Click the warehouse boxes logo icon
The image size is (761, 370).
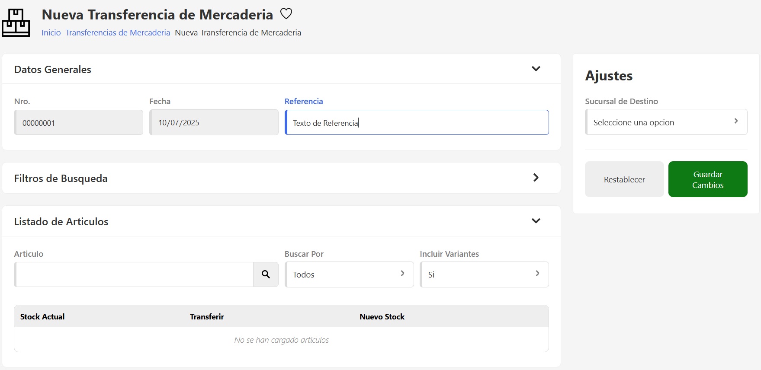(16, 23)
